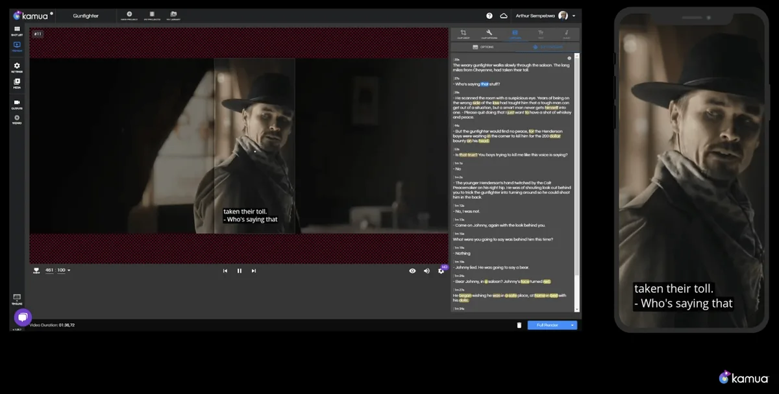The image size is (779, 394).
Task: Mute the player volume speaker icon
Action: [427, 271]
